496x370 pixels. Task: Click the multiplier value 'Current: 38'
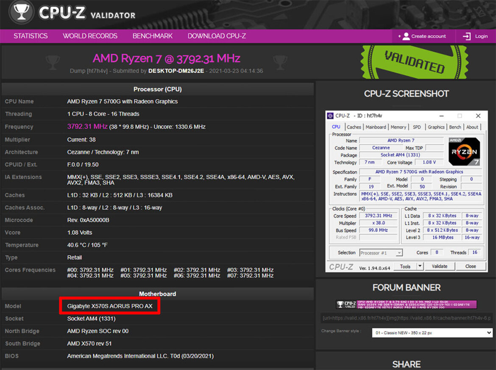pyautogui.click(x=81, y=140)
